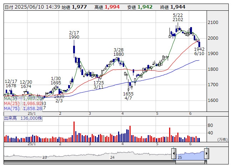The height and width of the screenshot is (168, 233).
Task: Click the 80 volume axis label
Action: pyautogui.click(x=210, y=125)
